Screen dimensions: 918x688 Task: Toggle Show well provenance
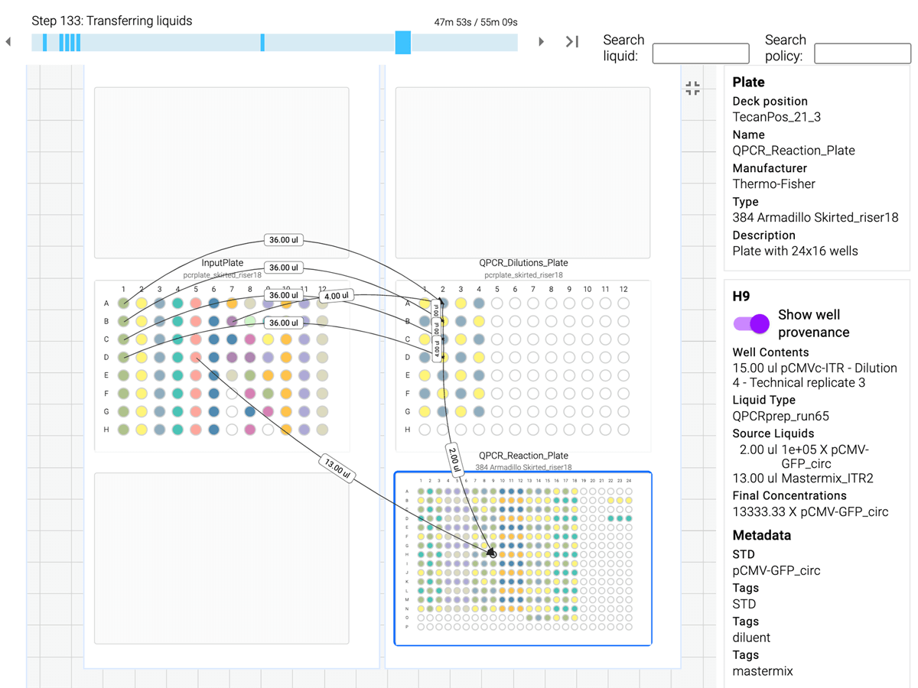point(751,323)
